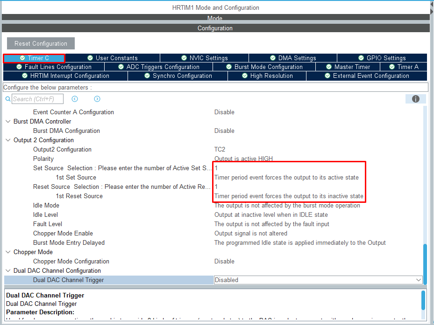Switch to the High Resolution tab
The width and height of the screenshot is (434, 325).
[267, 76]
